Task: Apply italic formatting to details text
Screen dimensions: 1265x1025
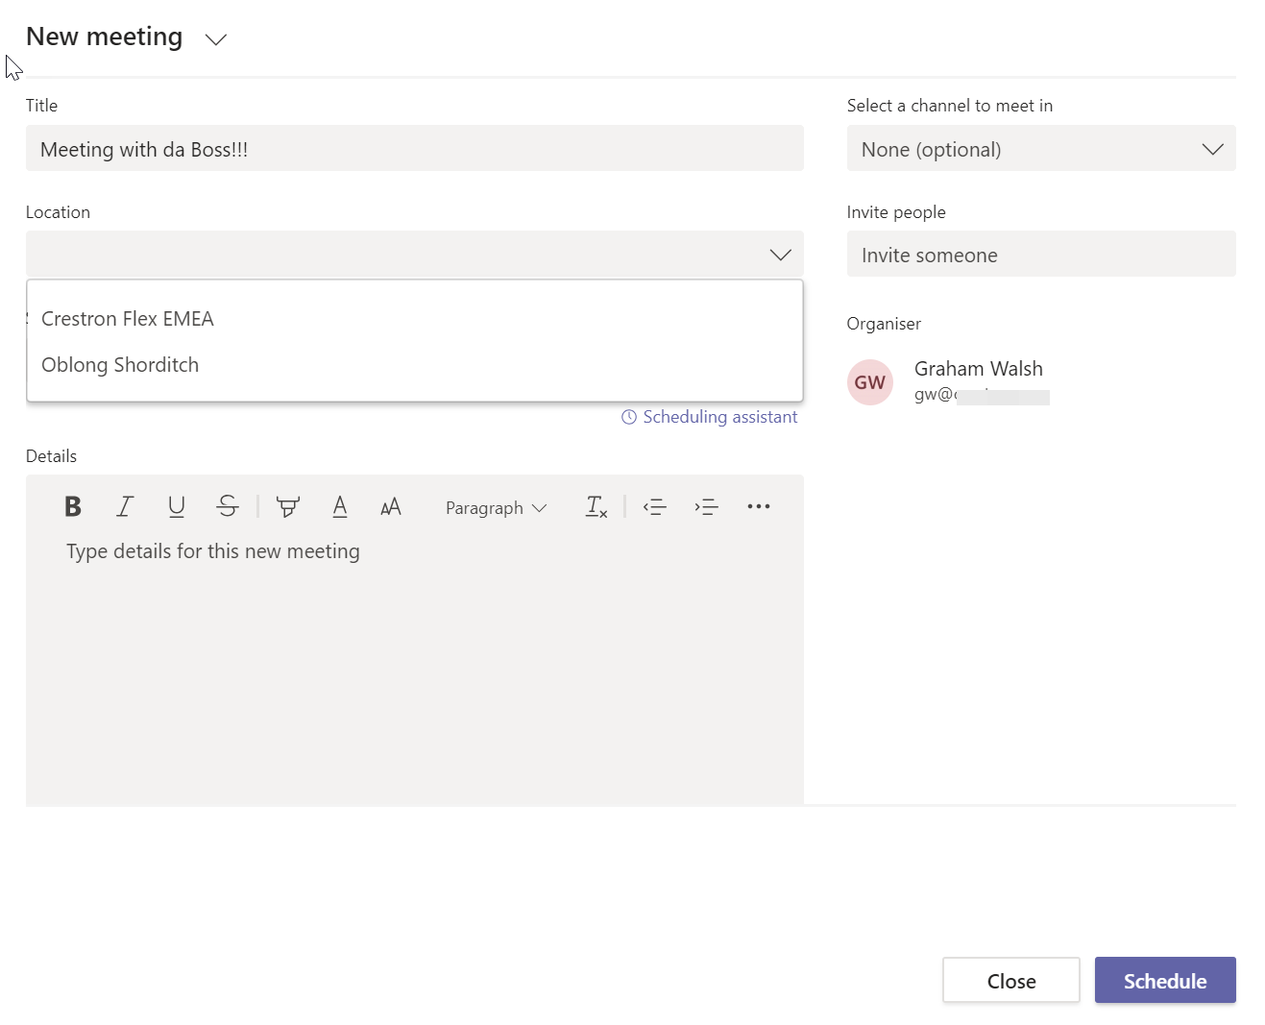Action: [125, 506]
